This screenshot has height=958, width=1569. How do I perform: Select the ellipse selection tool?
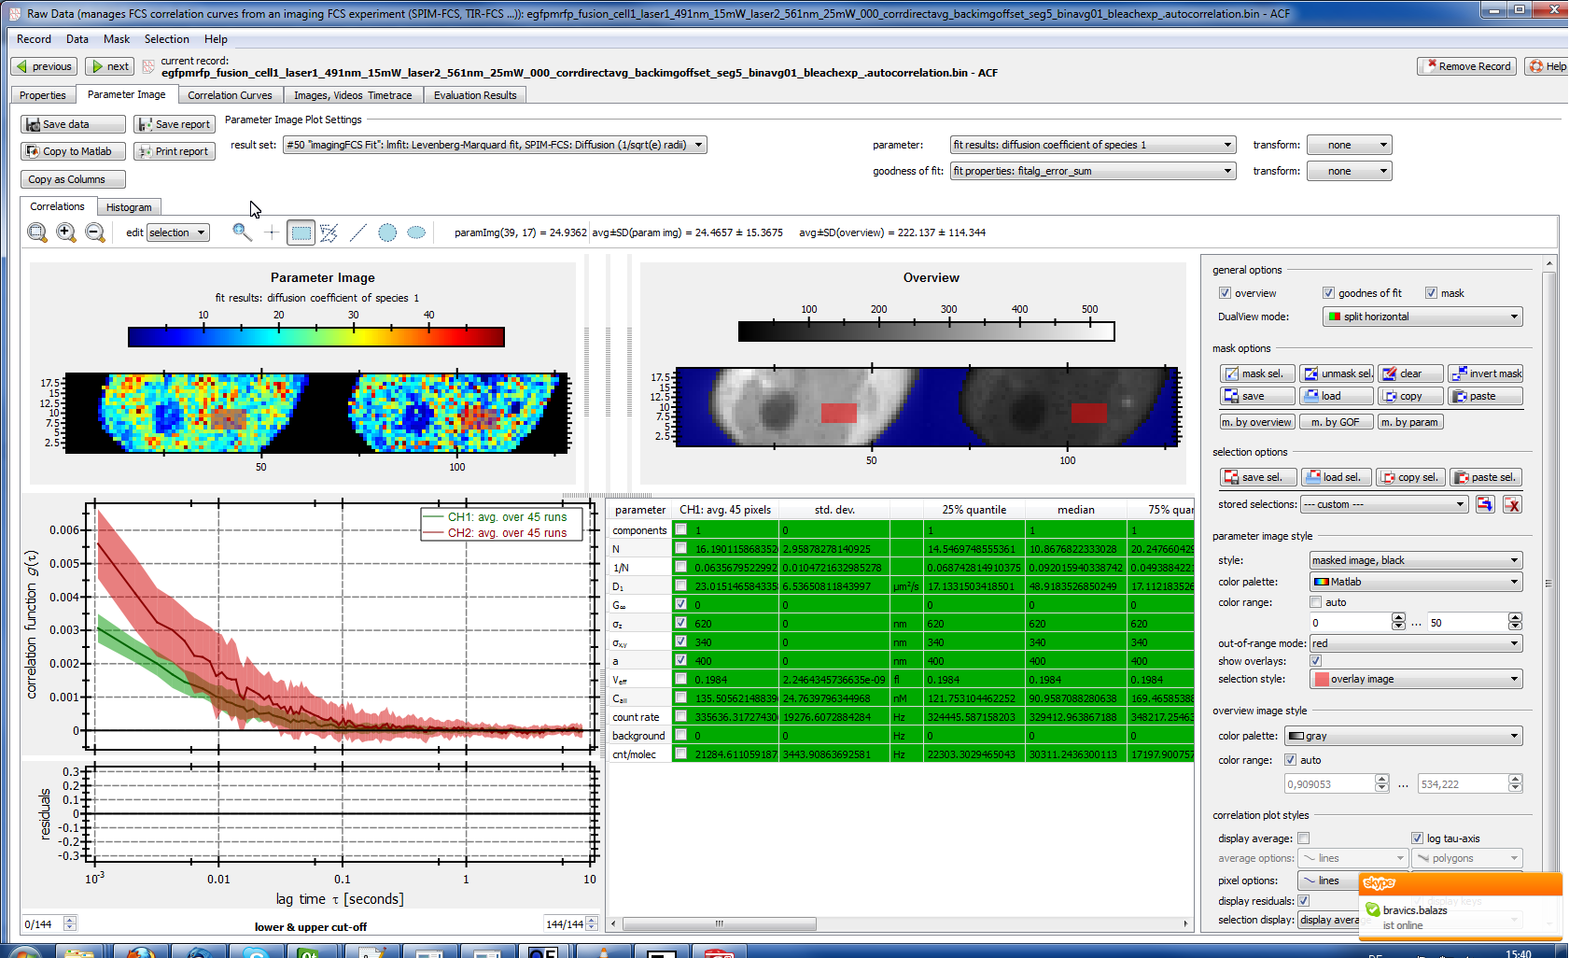coord(416,232)
